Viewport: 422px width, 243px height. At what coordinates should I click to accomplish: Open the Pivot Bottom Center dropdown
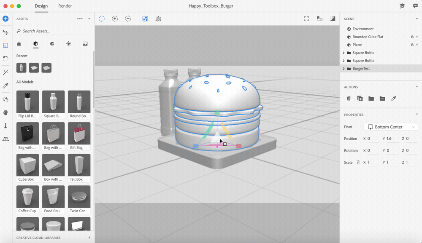point(391,127)
